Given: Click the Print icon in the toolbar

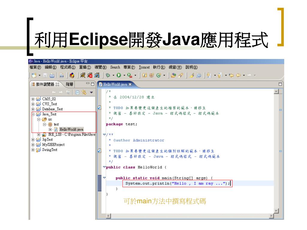Looking at the screenshot, I should pos(52,75).
